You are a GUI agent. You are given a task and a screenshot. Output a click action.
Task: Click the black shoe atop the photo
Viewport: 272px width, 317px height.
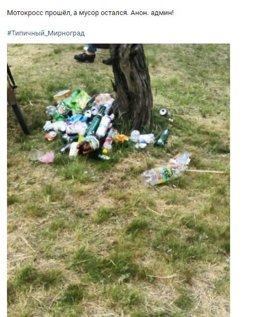tap(84, 57)
